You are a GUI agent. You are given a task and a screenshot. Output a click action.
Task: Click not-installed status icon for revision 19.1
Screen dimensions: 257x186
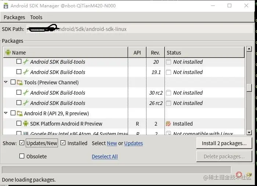pyautogui.click(x=169, y=72)
